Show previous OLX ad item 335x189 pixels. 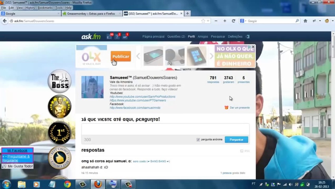pyautogui.click(x=138, y=56)
